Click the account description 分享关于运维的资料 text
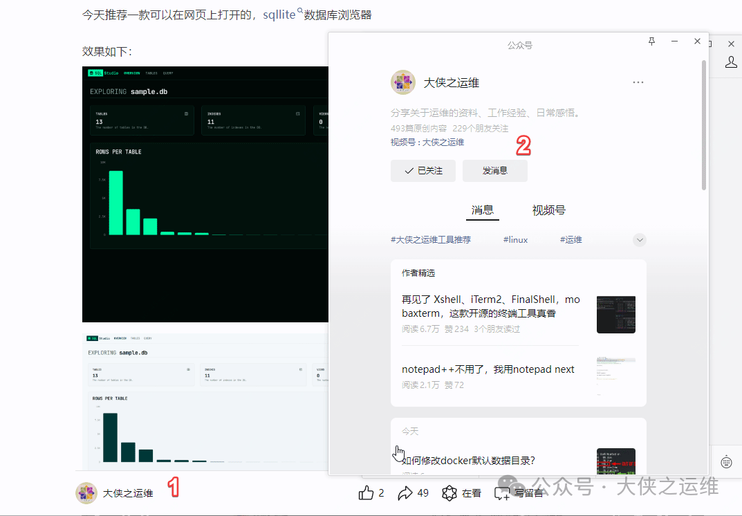This screenshot has height=516, width=742. pyautogui.click(x=486, y=113)
